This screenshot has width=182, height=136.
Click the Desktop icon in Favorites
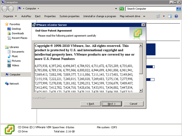pos(9,29)
